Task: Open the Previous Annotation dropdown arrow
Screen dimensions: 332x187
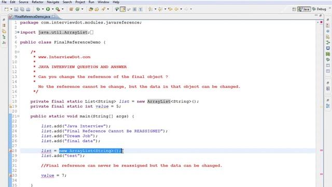Action: coord(165,9)
